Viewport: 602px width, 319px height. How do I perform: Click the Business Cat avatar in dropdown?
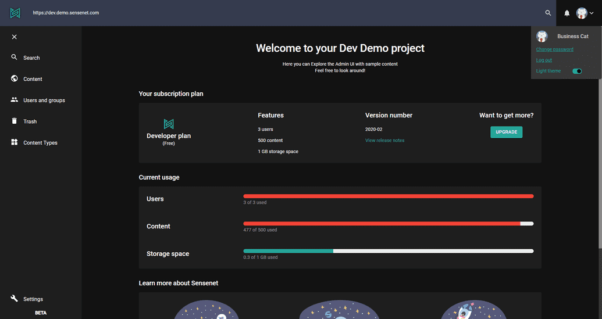tap(542, 37)
